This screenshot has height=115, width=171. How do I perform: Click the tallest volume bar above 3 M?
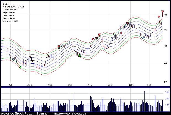point(145,101)
